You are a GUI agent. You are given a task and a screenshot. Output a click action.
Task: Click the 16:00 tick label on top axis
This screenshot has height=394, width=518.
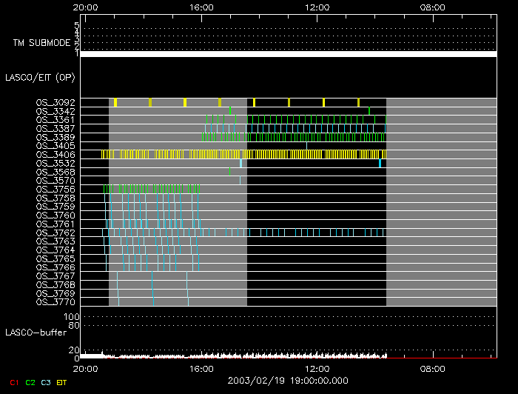coord(201,7)
